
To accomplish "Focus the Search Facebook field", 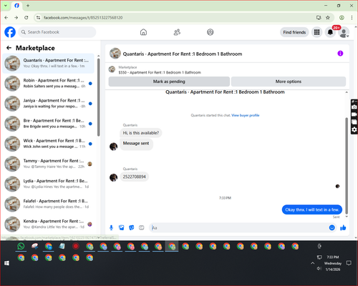I will (57, 32).
